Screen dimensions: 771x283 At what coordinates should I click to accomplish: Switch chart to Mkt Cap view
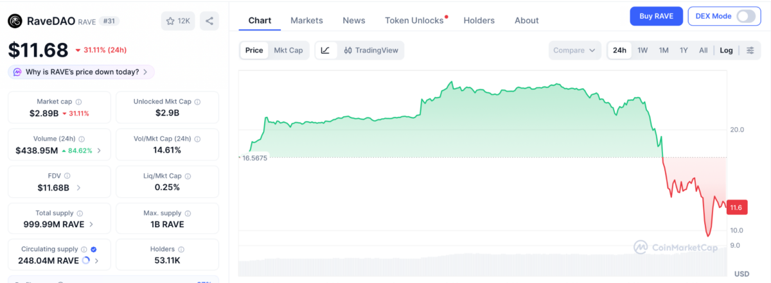click(x=288, y=50)
